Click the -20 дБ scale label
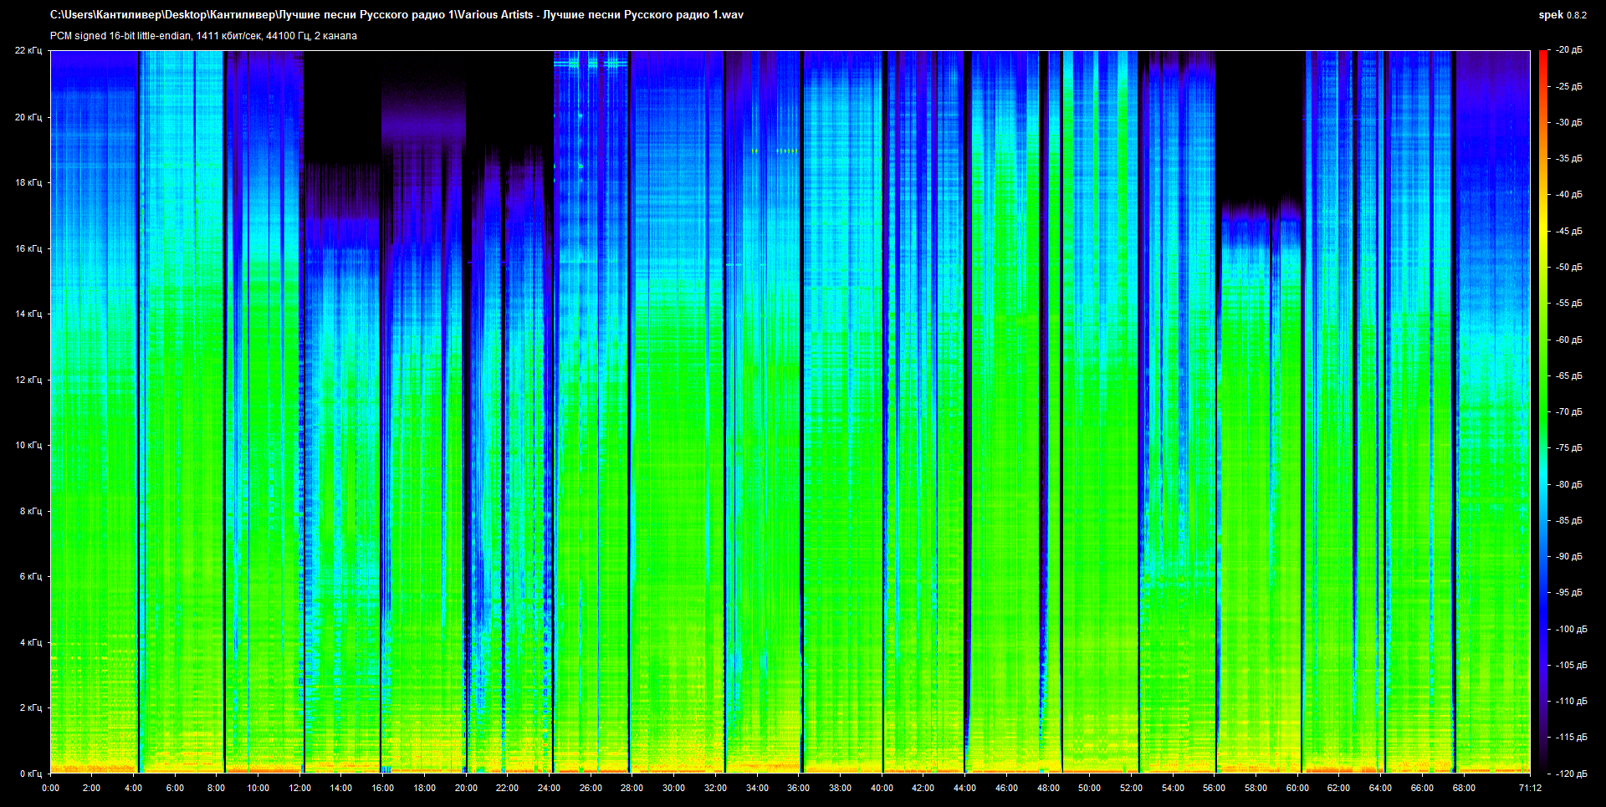1606x807 pixels. click(x=1569, y=50)
